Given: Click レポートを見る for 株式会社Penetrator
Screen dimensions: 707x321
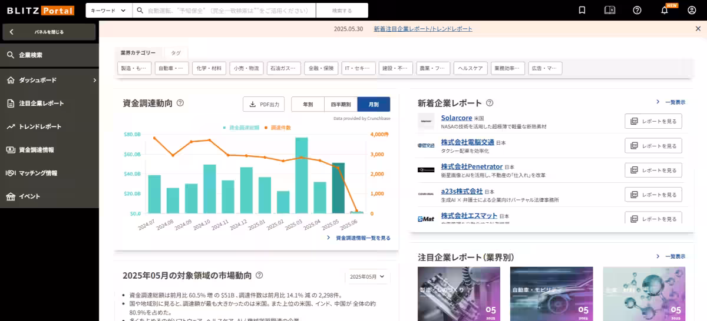Looking at the screenshot, I should click(x=653, y=170).
